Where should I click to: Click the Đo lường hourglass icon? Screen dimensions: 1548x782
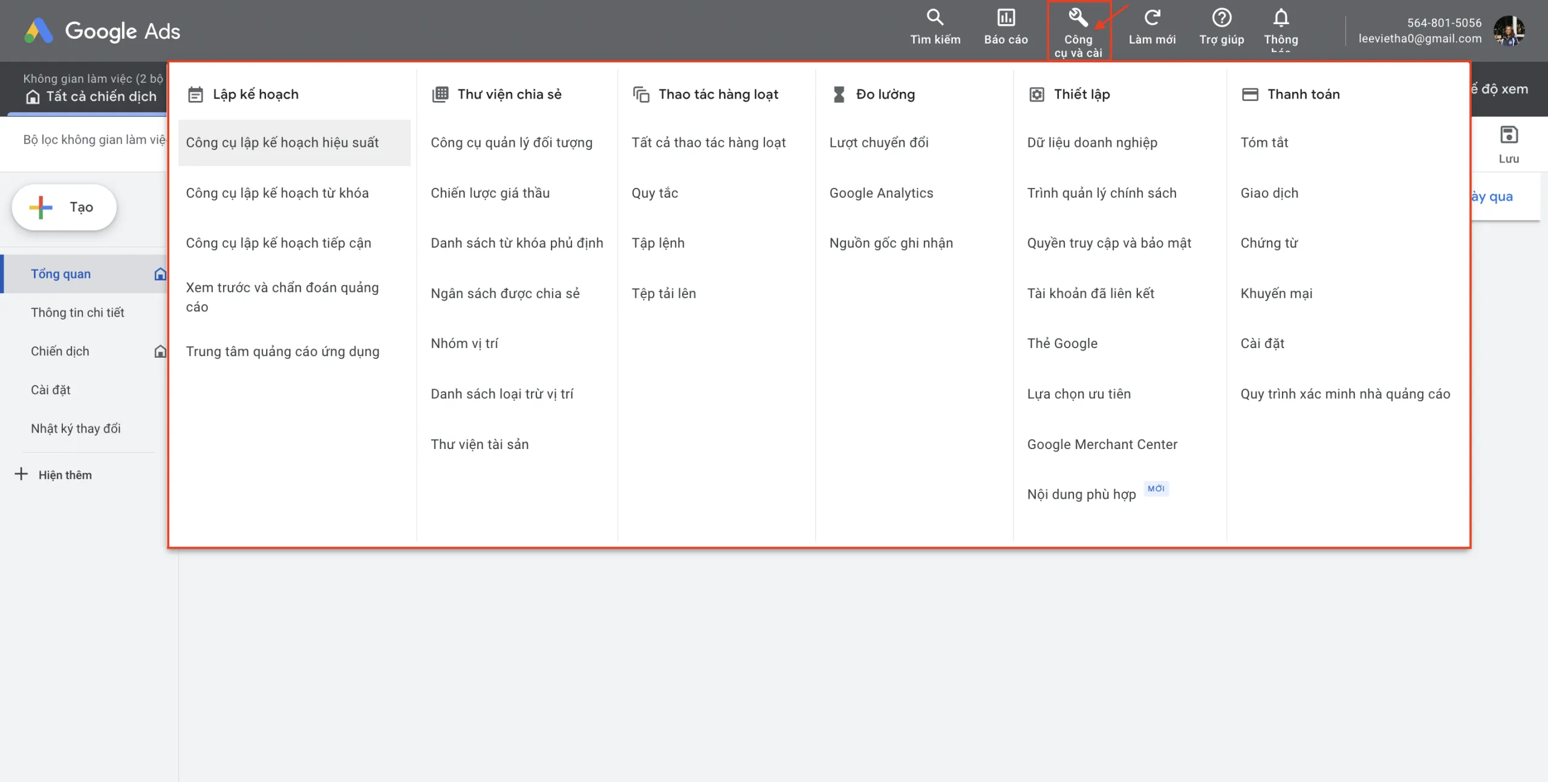[x=839, y=94]
